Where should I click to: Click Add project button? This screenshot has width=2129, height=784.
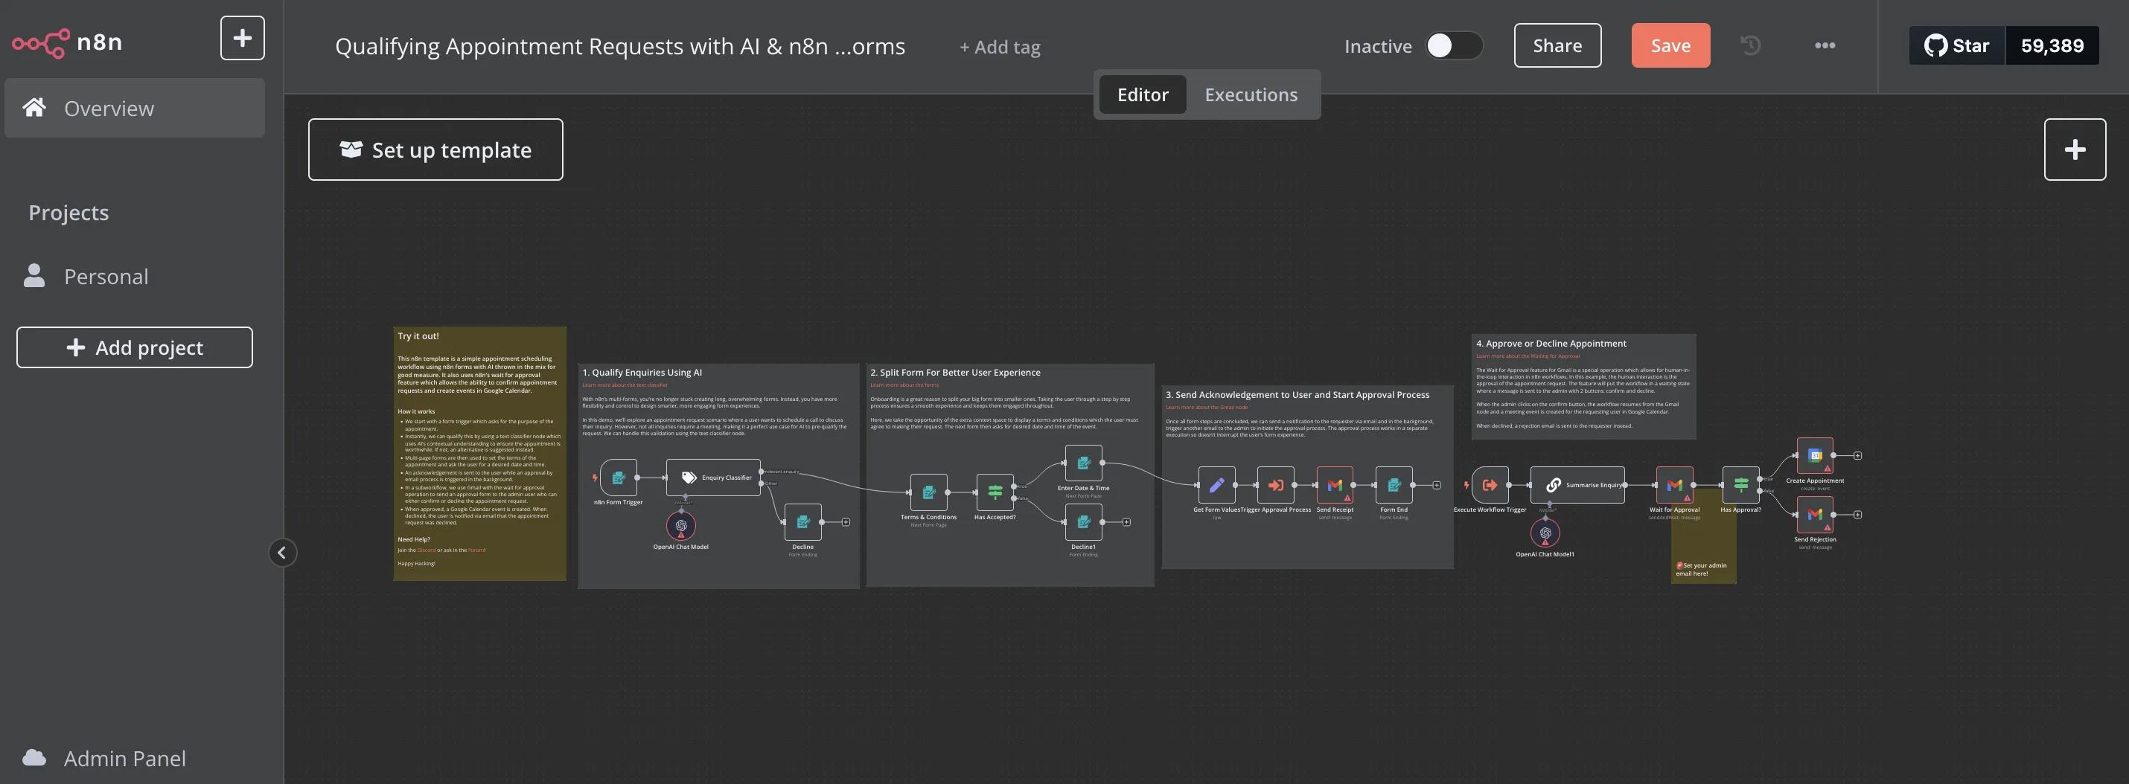(135, 348)
